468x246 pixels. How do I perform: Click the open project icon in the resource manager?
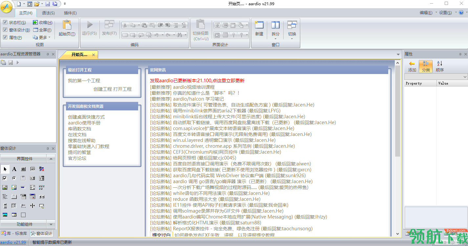click(3, 62)
